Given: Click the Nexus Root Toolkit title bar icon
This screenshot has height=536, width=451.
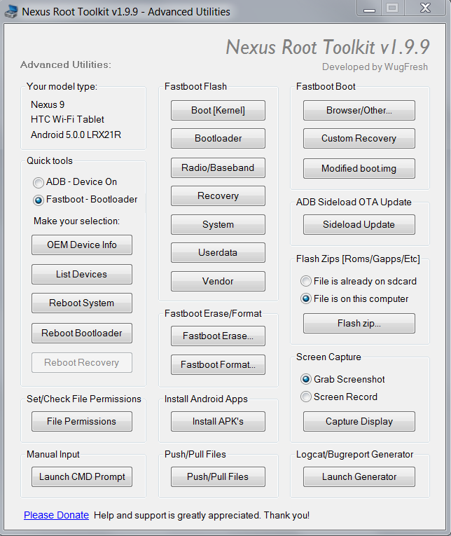Looking at the screenshot, I should point(11,11).
